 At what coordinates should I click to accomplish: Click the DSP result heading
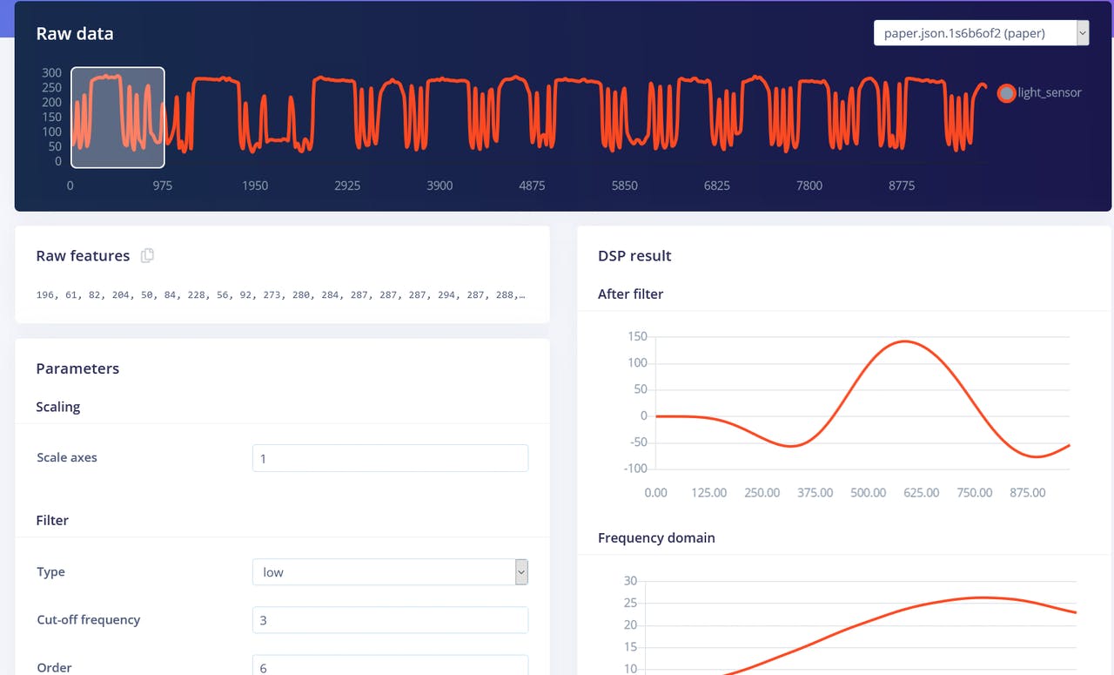[x=634, y=256]
